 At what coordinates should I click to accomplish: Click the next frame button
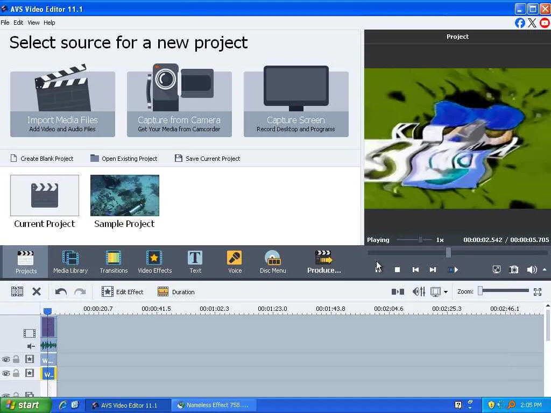point(433,270)
